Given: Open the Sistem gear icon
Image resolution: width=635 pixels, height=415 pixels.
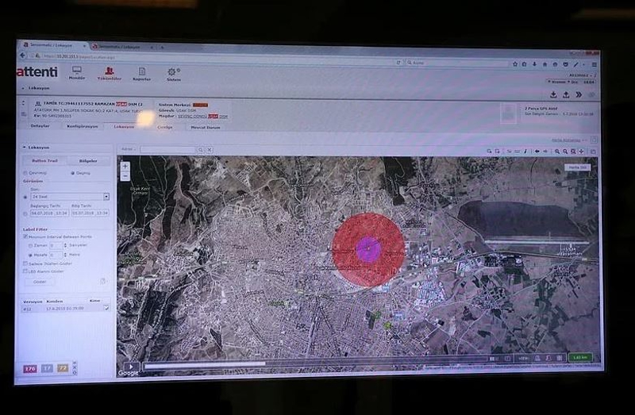Looking at the screenshot, I should [x=172, y=72].
